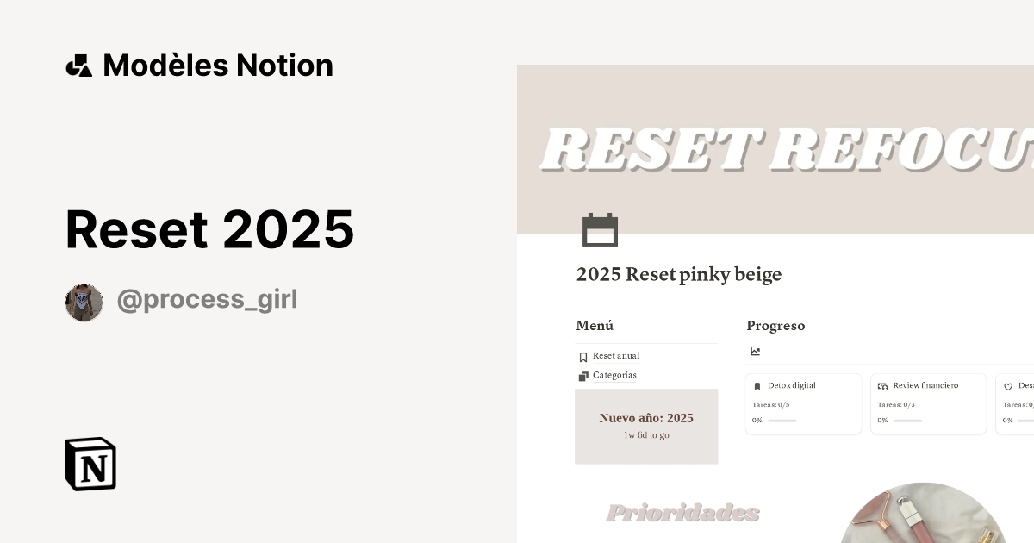Click the Modèles Notion site logo icon
The width and height of the screenshot is (1034, 543).
pos(78,65)
